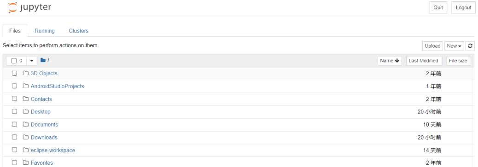Viewport: 478px width, 167px height.
Task: Open the Favorites folder link
Action: pyautogui.click(x=42, y=163)
